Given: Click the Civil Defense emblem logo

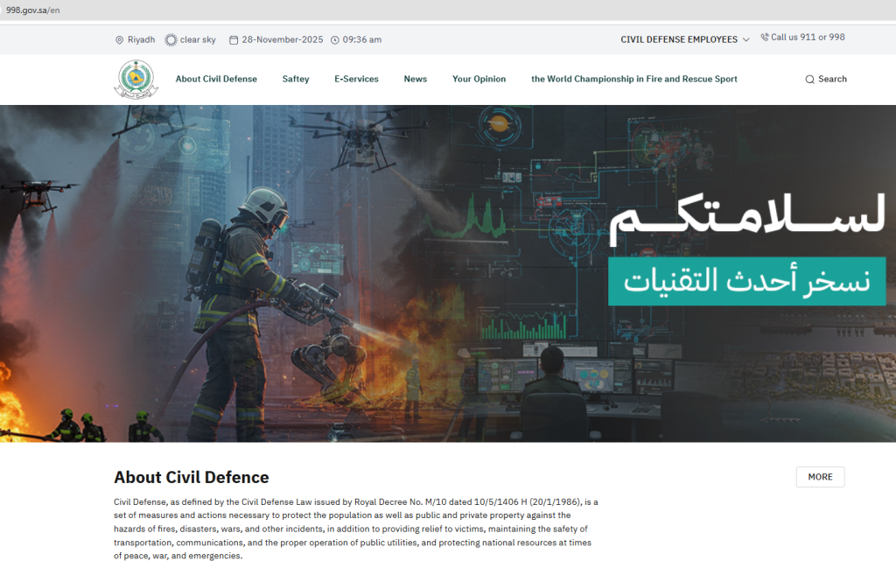Looking at the screenshot, I should pyautogui.click(x=136, y=80).
